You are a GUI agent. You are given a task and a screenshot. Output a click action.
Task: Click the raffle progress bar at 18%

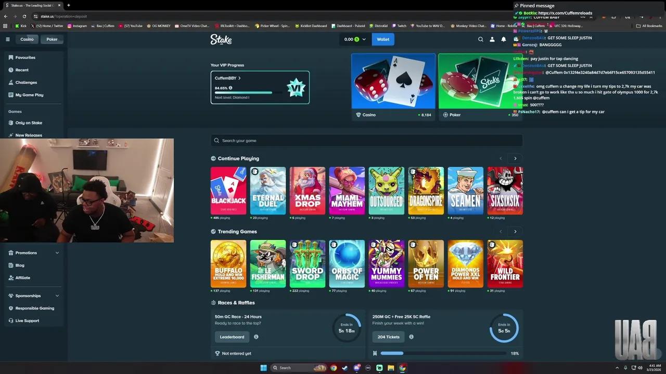tap(442, 353)
